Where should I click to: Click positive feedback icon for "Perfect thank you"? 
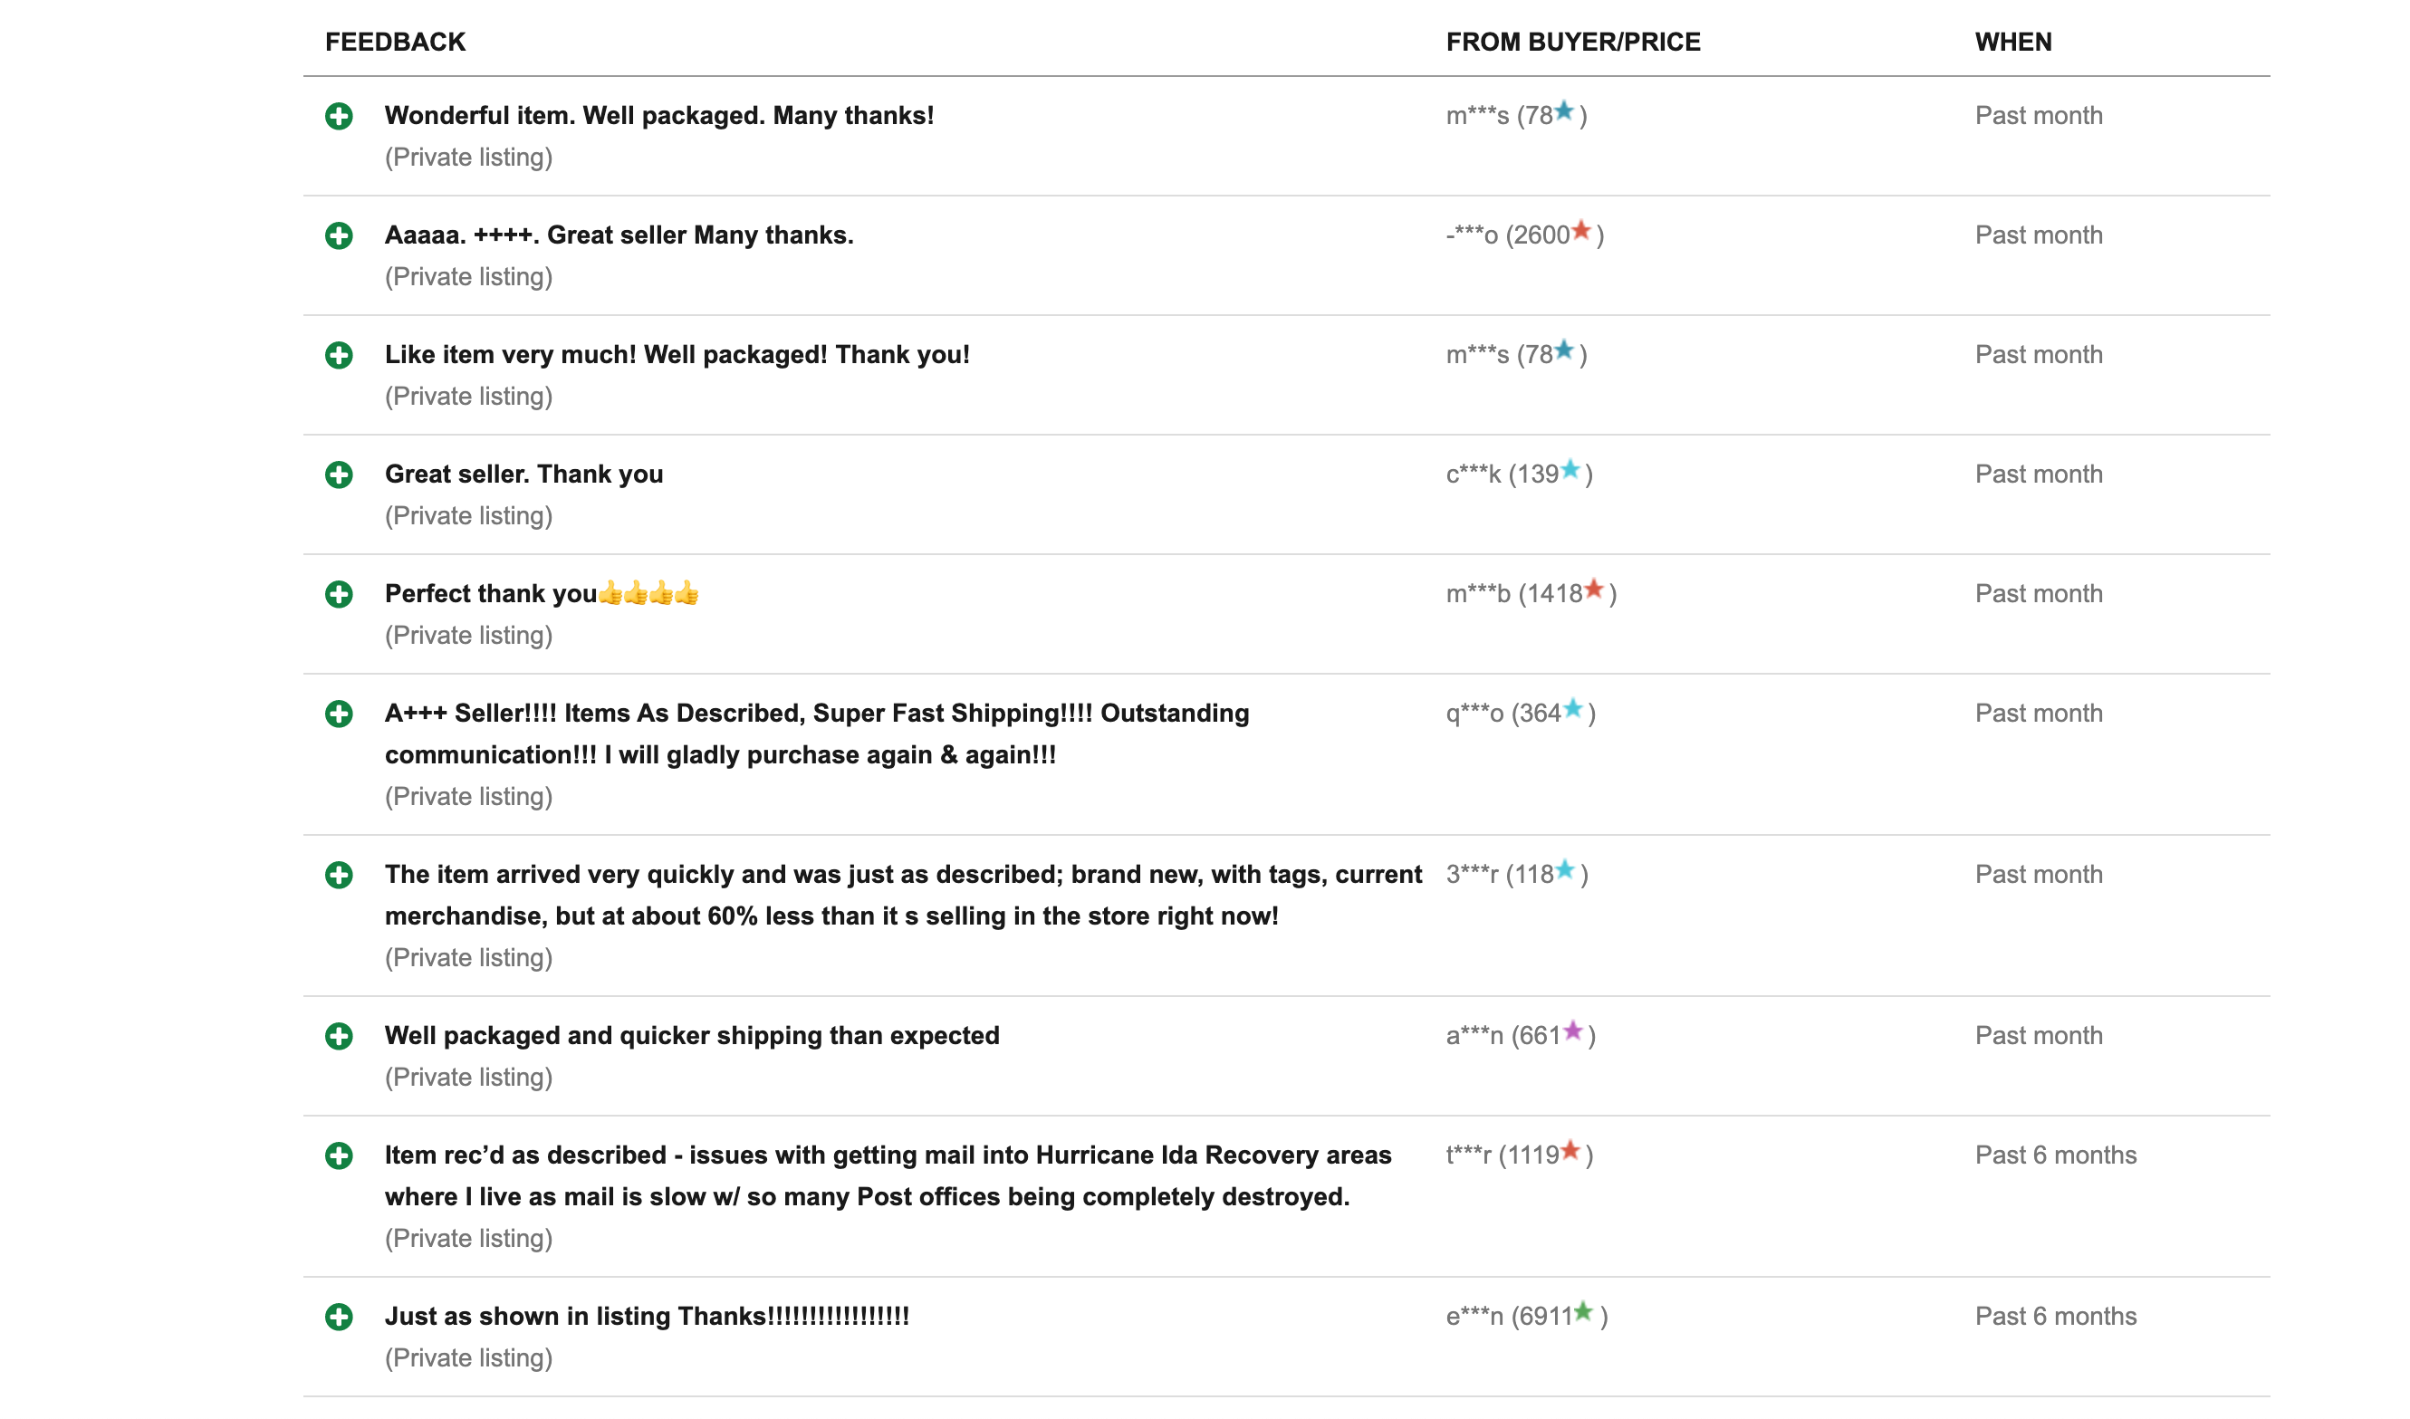pos(339,595)
